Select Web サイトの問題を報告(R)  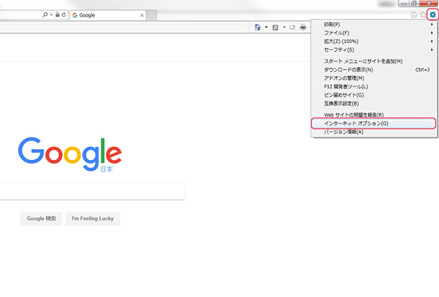point(374,115)
